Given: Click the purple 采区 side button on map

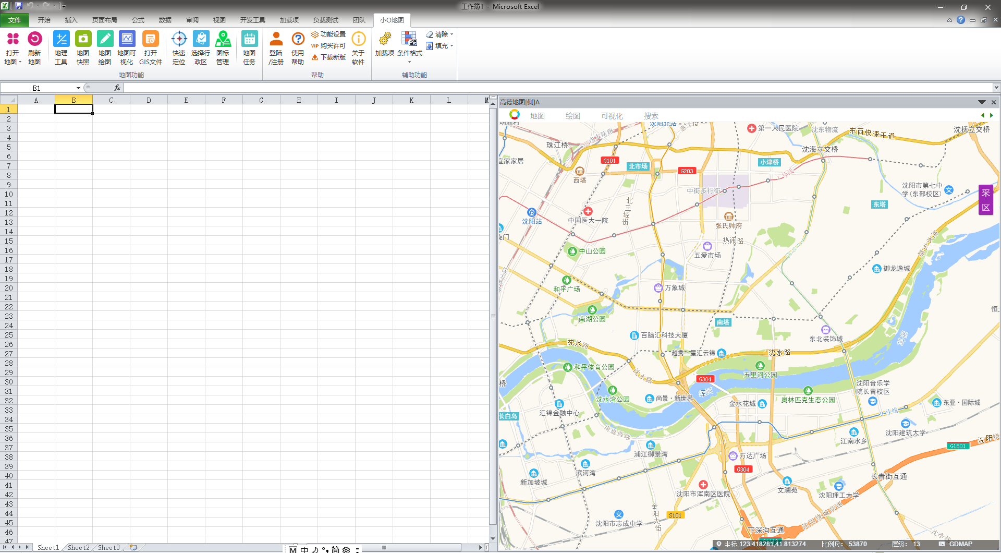Looking at the screenshot, I should 985,200.
